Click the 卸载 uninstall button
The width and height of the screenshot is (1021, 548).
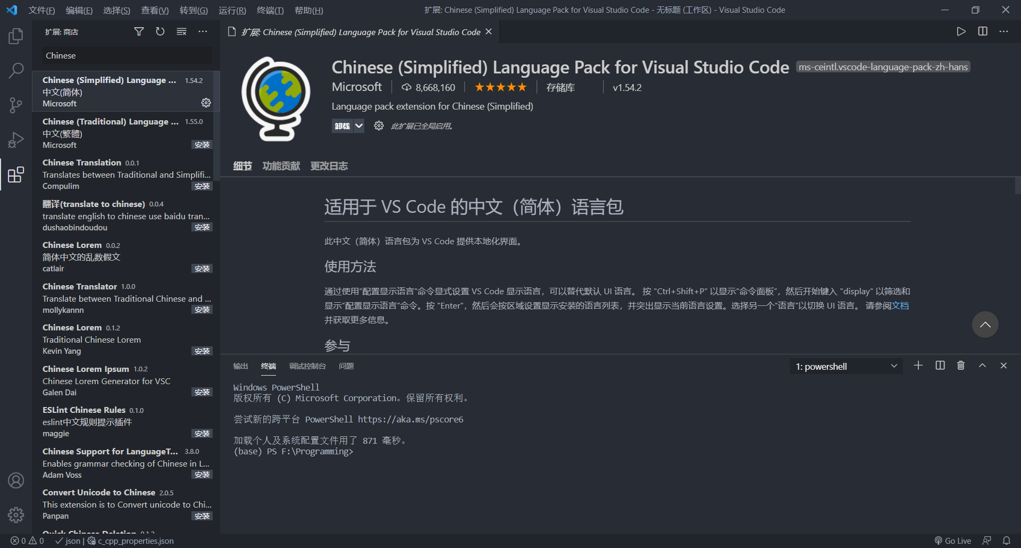pos(342,126)
